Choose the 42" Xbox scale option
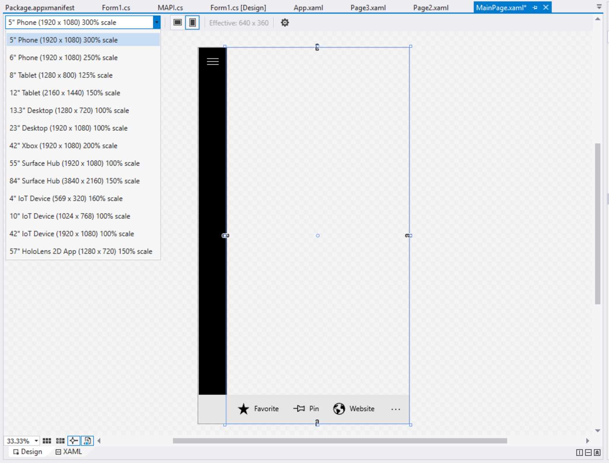This screenshot has height=463, width=609. pyautogui.click(x=63, y=145)
